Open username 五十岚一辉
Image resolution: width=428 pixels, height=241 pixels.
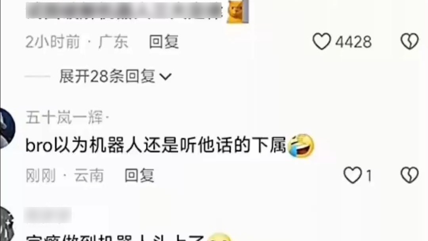[x=64, y=118]
